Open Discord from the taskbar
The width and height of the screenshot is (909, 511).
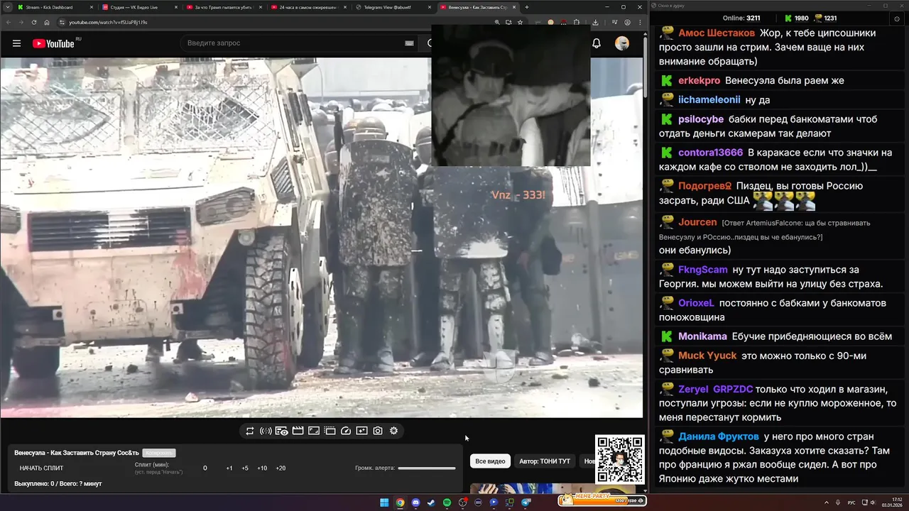pyautogui.click(x=415, y=502)
